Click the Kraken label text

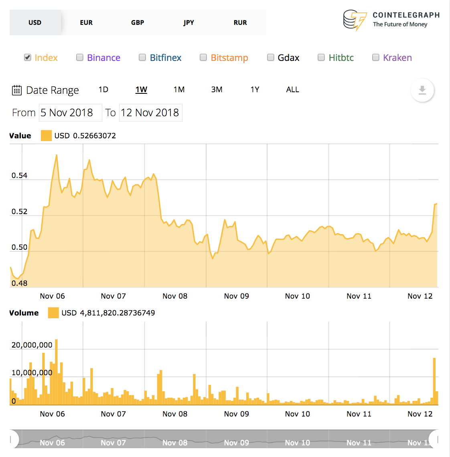[397, 57]
